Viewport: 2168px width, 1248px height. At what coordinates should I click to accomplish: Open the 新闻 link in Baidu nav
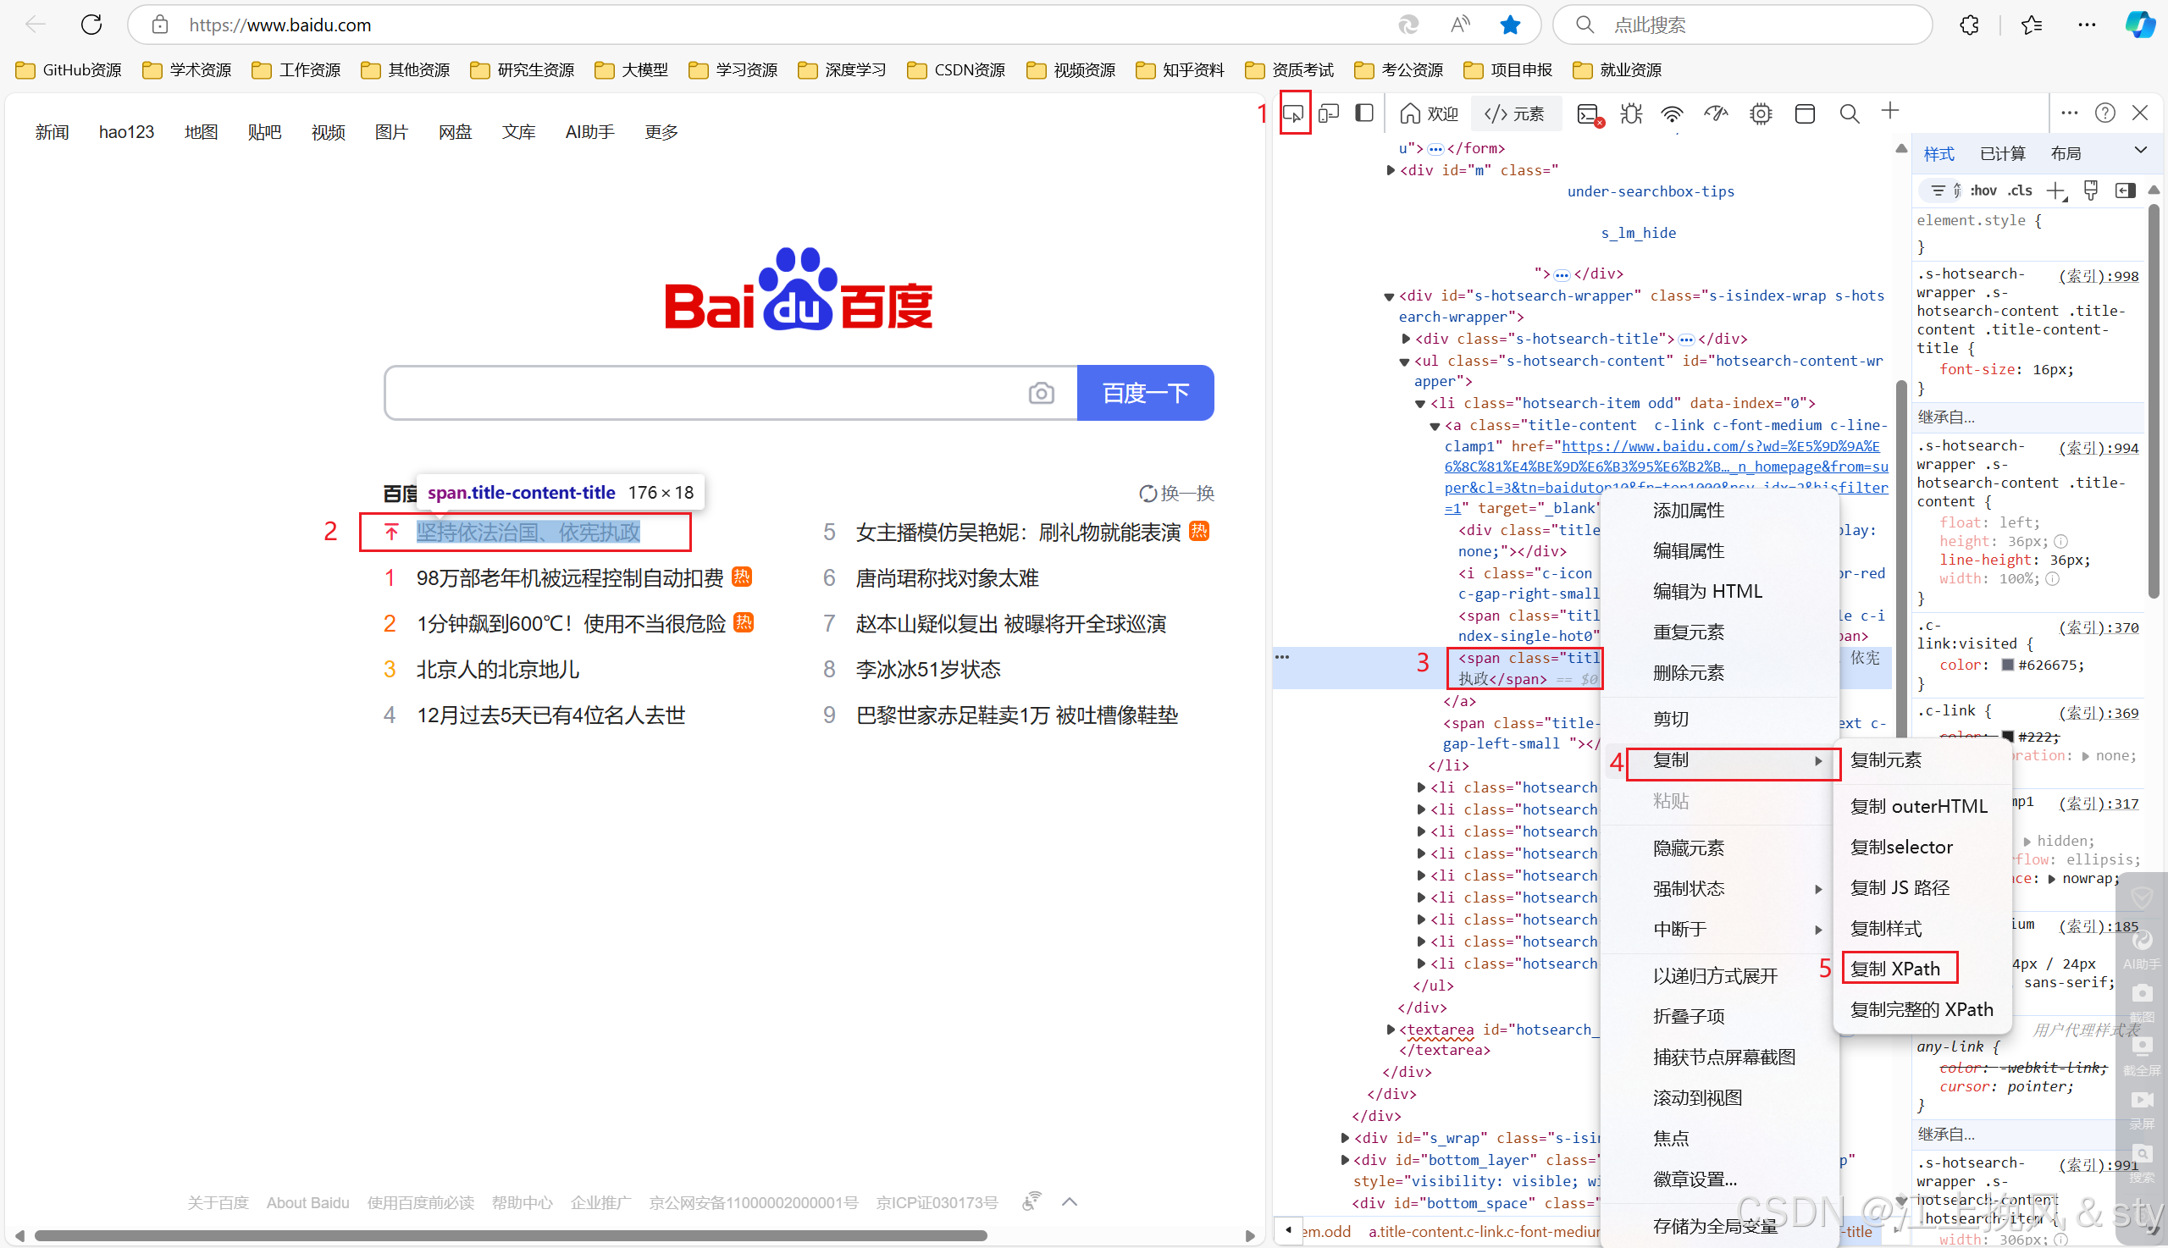(x=52, y=132)
